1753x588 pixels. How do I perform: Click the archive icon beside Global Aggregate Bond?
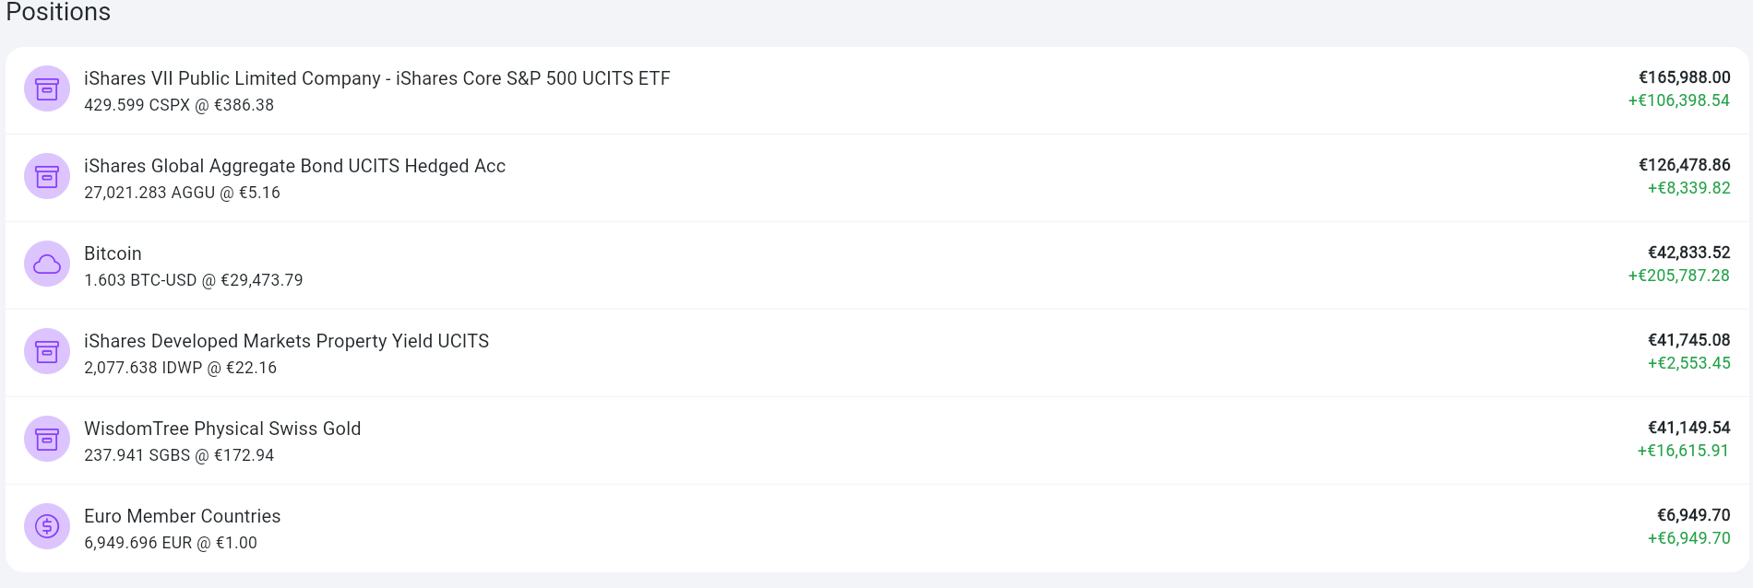click(x=47, y=177)
